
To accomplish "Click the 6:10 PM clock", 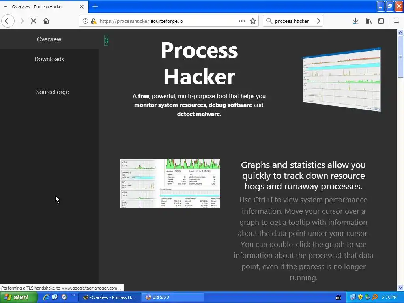I will (x=389, y=297).
